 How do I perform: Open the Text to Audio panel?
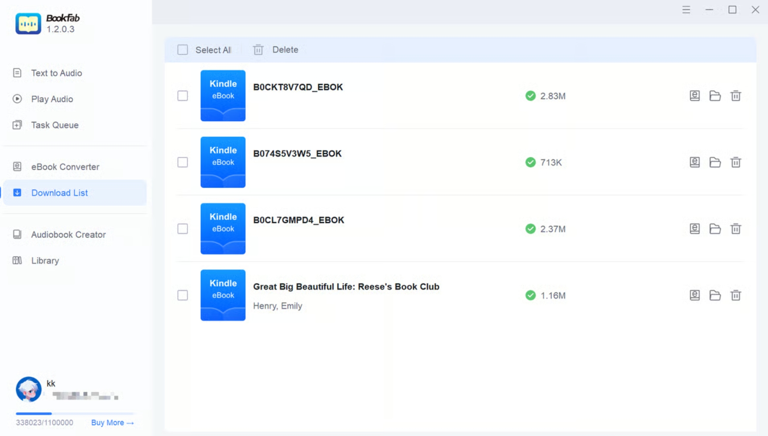tap(56, 73)
